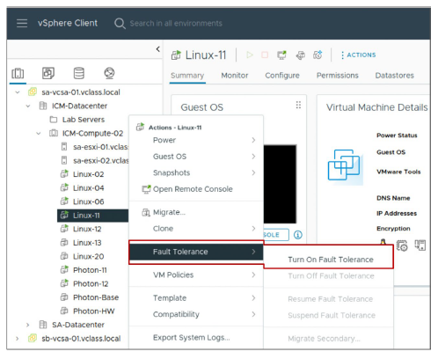438x359 pixels.
Task: Open the Compatibility submenu
Action: [x=196, y=314]
